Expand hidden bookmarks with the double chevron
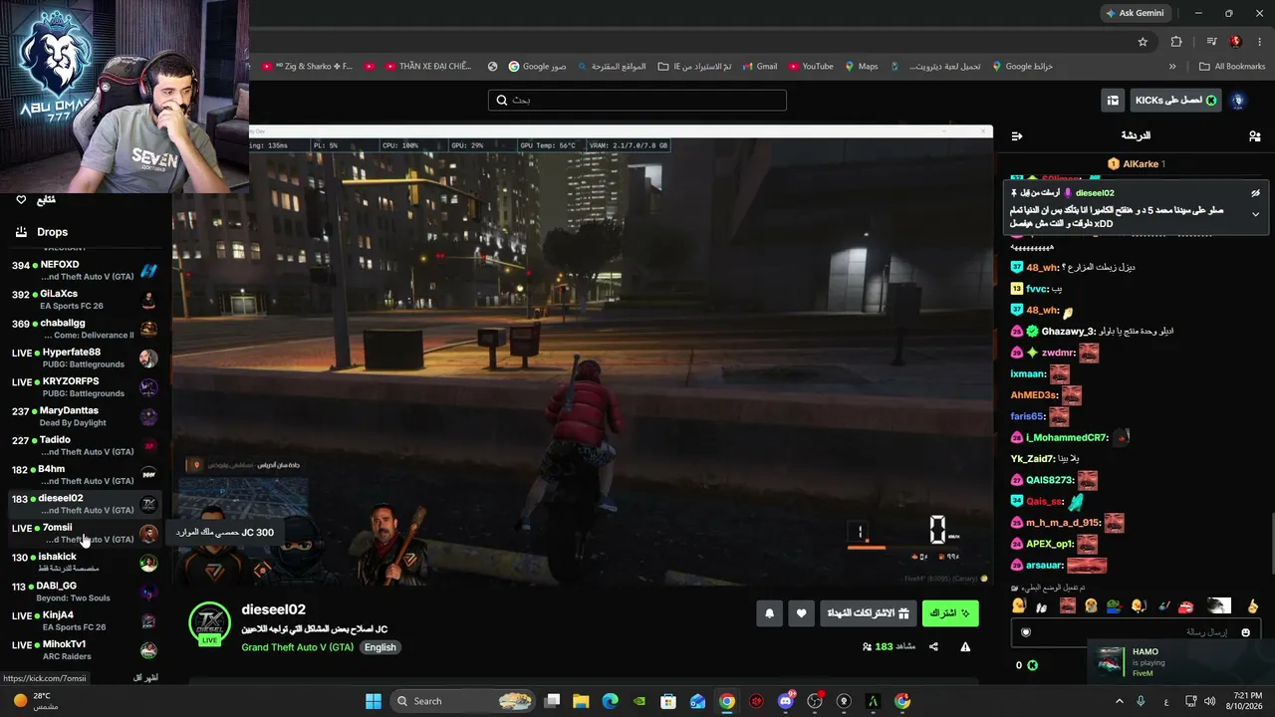 click(1172, 67)
